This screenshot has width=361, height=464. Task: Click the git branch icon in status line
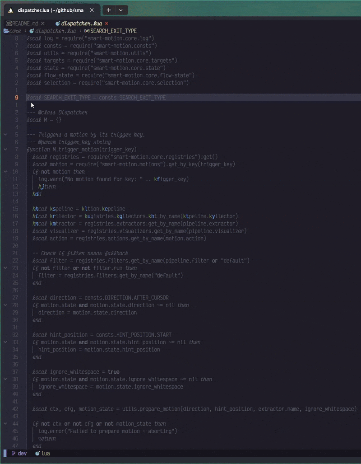14,453
